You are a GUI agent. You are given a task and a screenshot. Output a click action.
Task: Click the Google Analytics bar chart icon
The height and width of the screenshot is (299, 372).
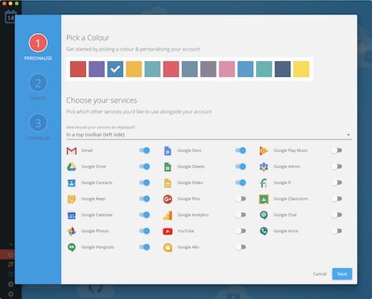pos(168,215)
